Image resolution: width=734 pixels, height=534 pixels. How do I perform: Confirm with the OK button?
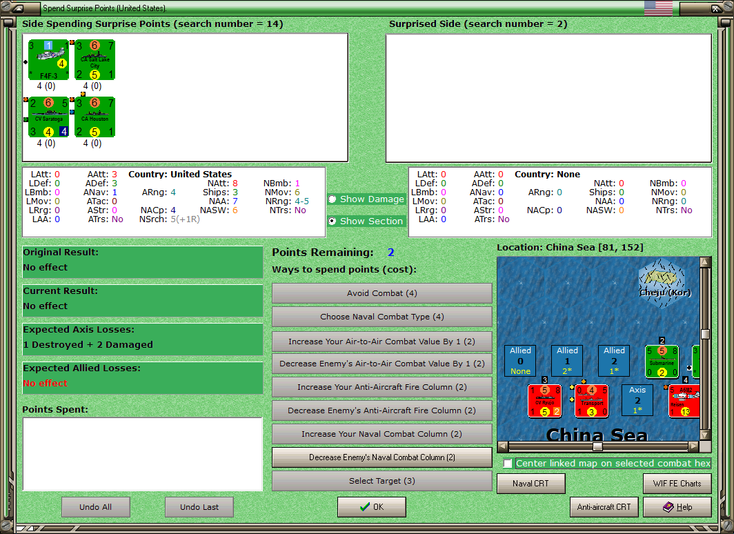tap(372, 507)
